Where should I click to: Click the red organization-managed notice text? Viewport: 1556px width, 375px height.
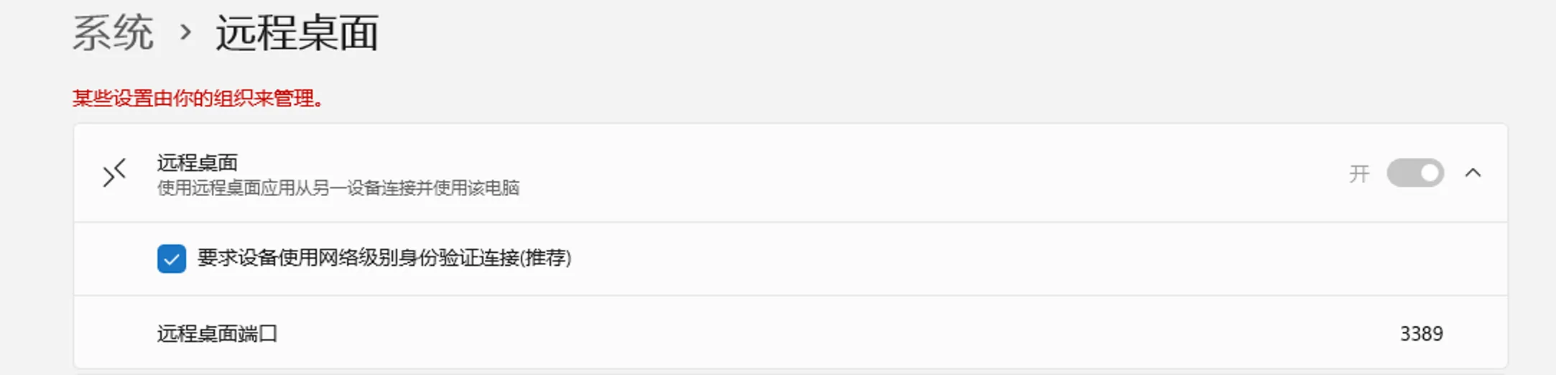(198, 98)
